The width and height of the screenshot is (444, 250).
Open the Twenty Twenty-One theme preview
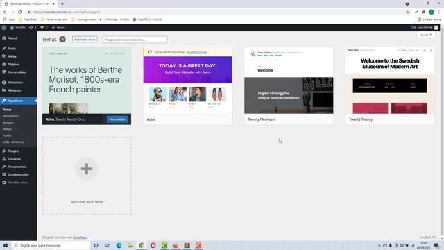(87, 81)
